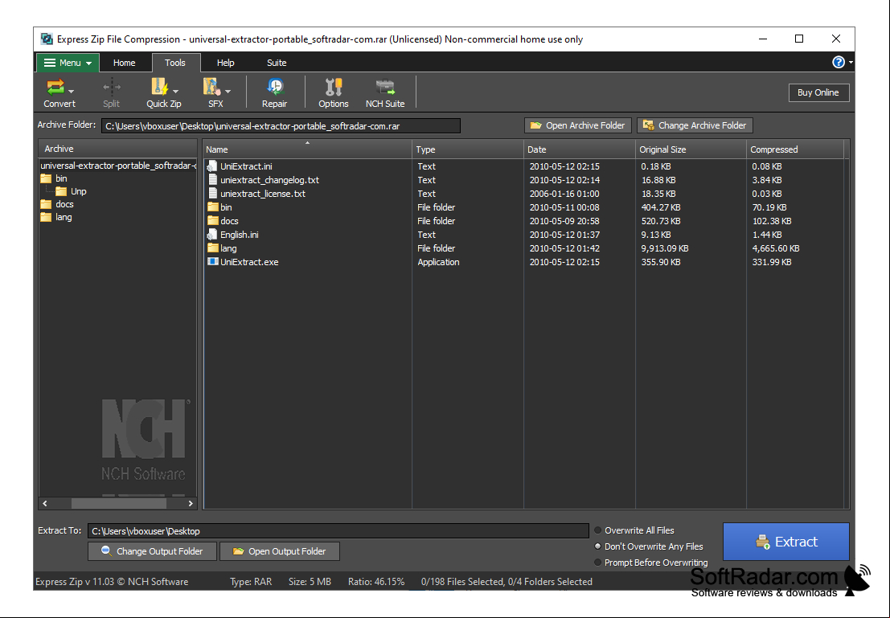Open the Convert dropdown arrow
This screenshot has width=890, height=618.
click(x=72, y=91)
